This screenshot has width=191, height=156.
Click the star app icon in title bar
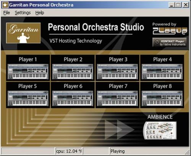(x=5, y=5)
